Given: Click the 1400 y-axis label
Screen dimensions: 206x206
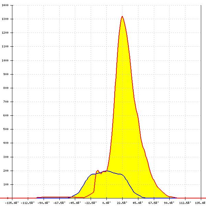Looking at the screenshot, I should coord(5,5).
